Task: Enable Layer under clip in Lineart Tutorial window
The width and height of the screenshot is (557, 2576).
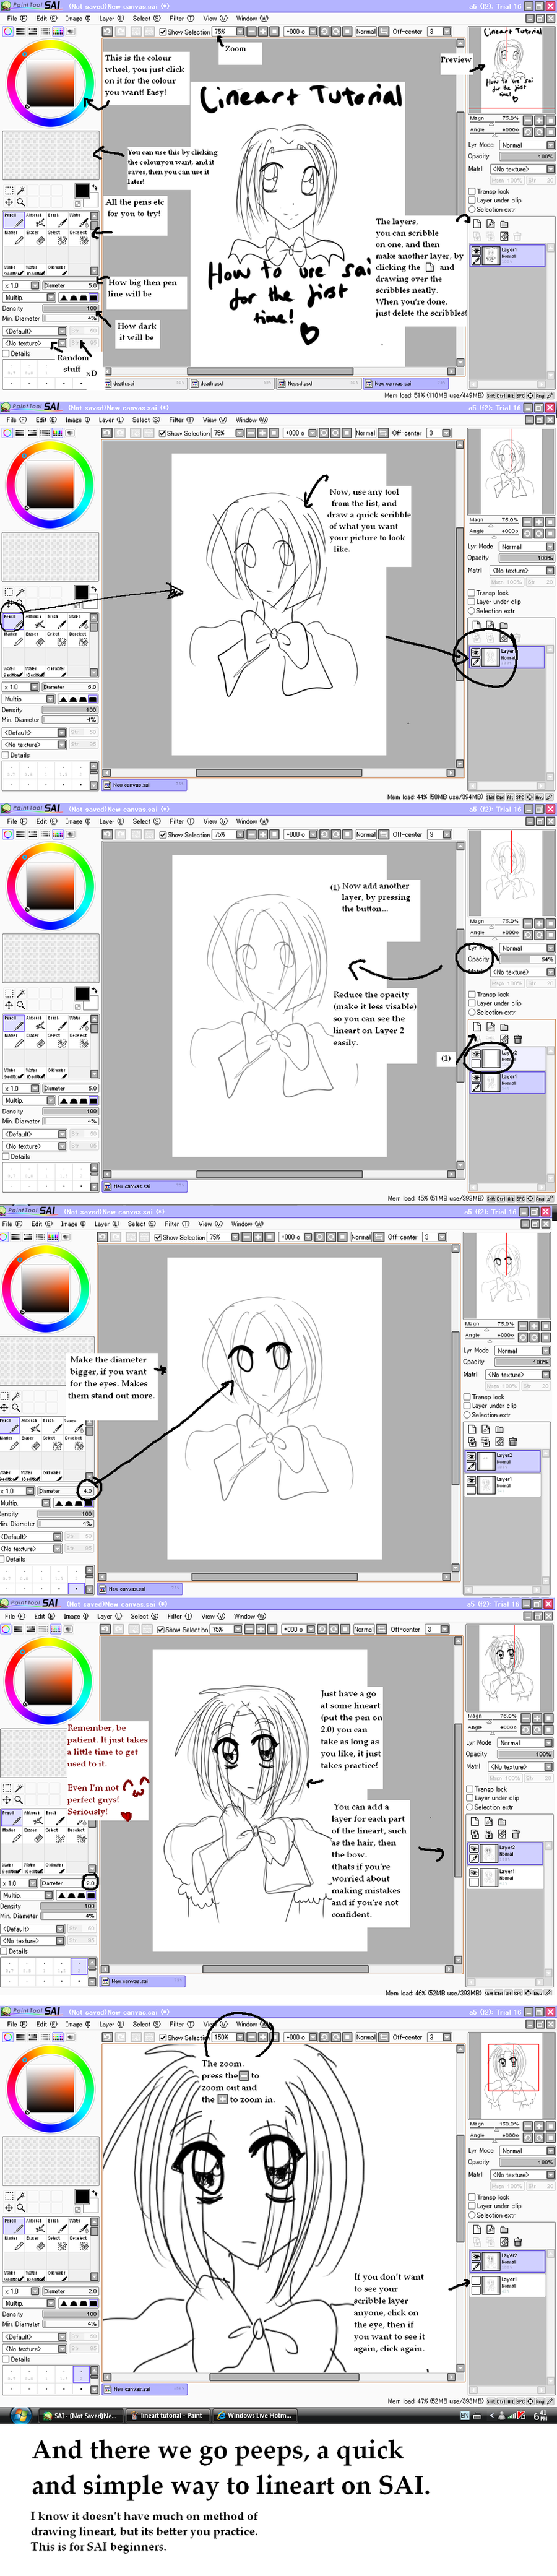Action: 472,200
